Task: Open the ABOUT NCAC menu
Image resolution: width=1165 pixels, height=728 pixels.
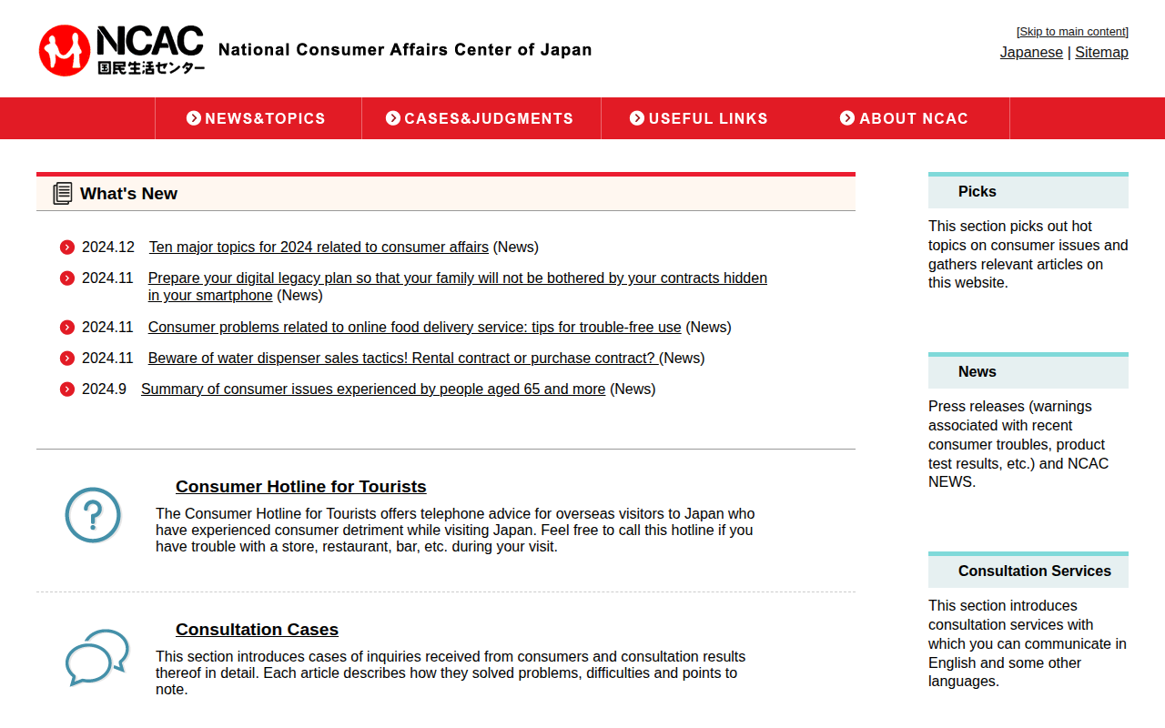Action: [x=905, y=118]
